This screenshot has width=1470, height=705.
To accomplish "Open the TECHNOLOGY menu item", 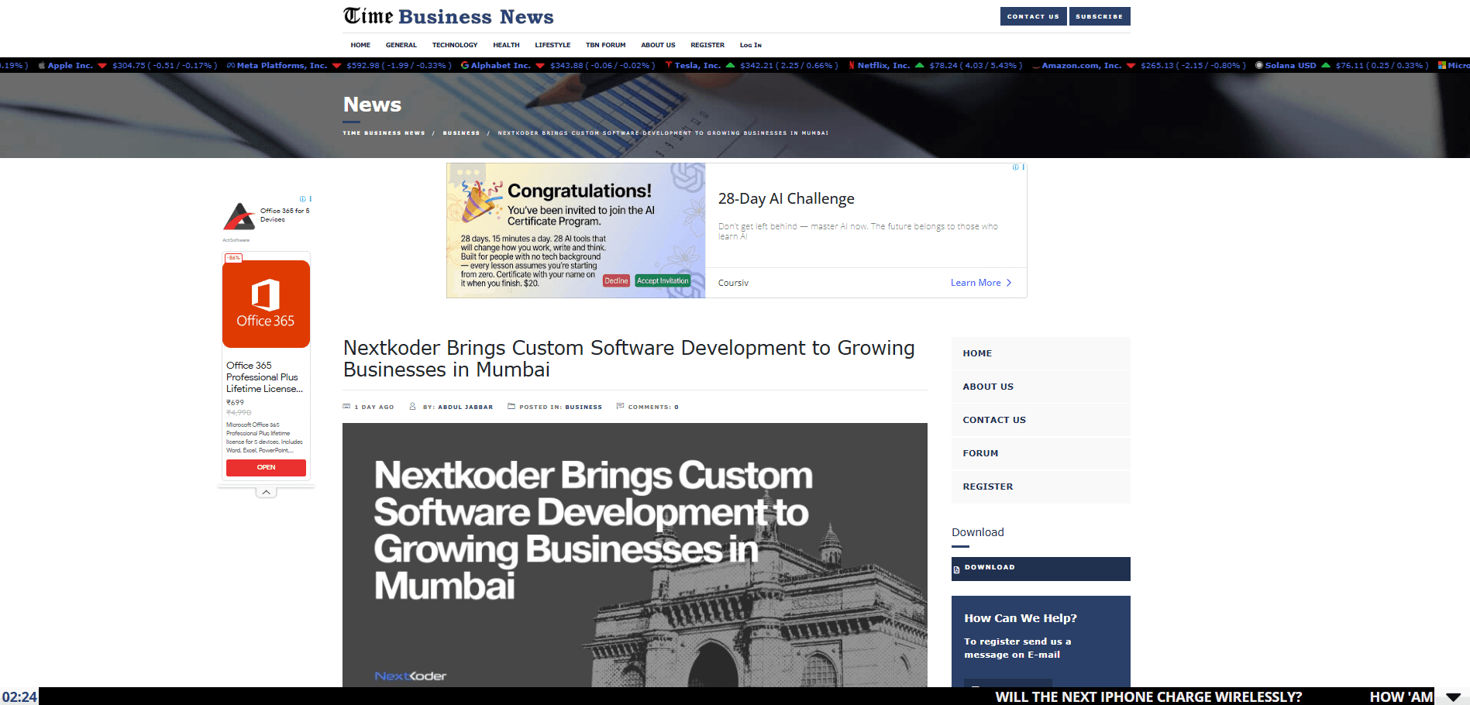I will (455, 45).
